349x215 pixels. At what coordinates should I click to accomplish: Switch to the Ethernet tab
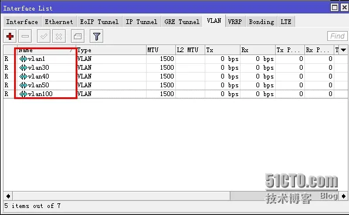(x=59, y=22)
